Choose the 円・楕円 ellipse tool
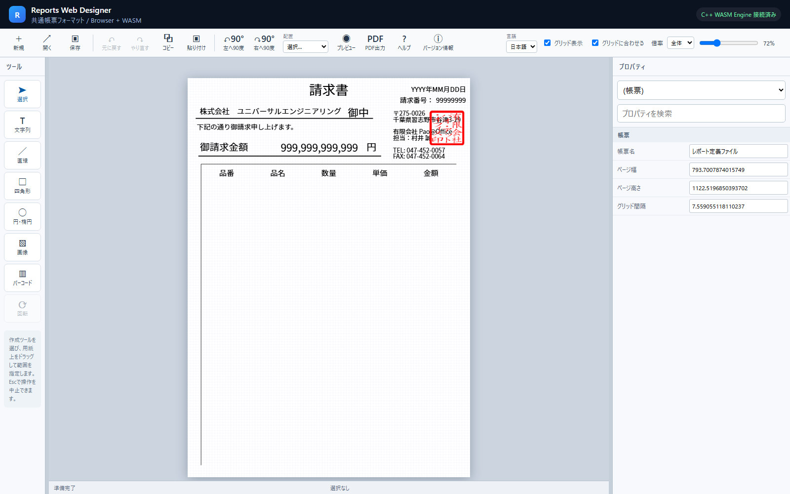The width and height of the screenshot is (790, 494). click(x=22, y=216)
